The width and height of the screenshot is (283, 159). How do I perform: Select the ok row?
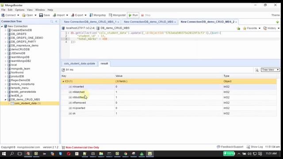pos(169,114)
